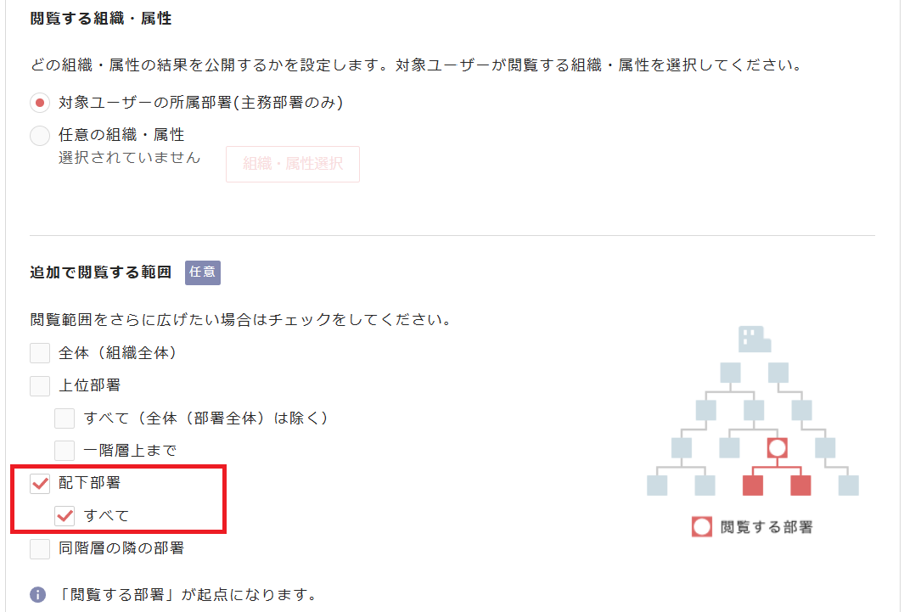Enable the 上位部署 checkbox
The image size is (904, 612).
(x=40, y=385)
